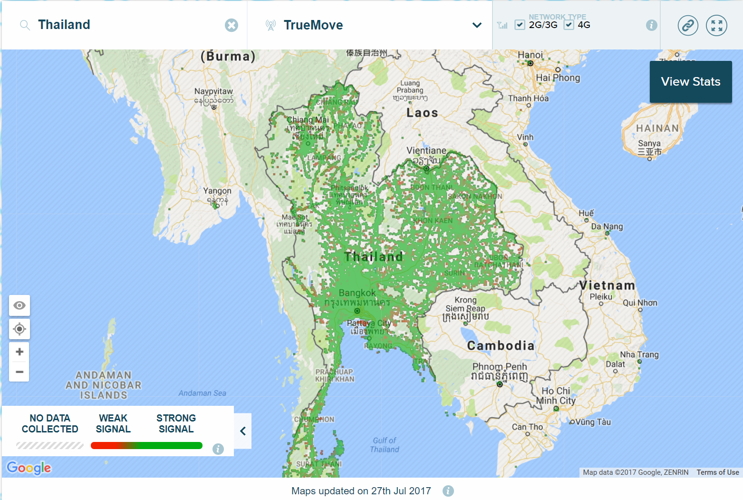Click the Qui Nhon city label

(x=640, y=303)
